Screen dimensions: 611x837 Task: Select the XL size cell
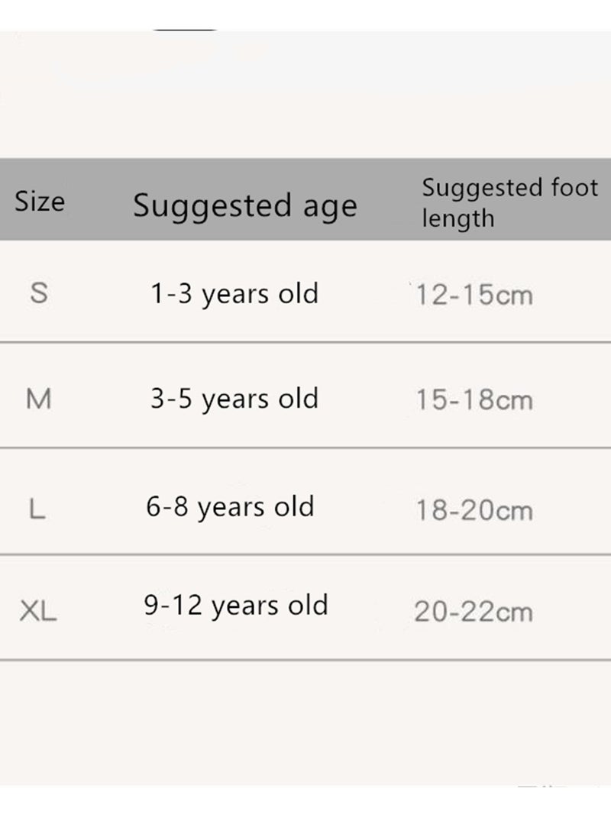pos(38,611)
